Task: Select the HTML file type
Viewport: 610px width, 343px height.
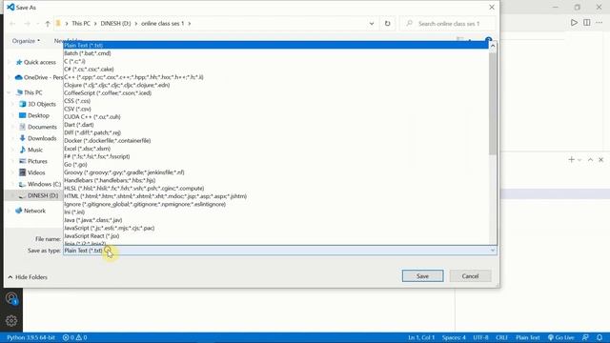Action: (x=275, y=196)
